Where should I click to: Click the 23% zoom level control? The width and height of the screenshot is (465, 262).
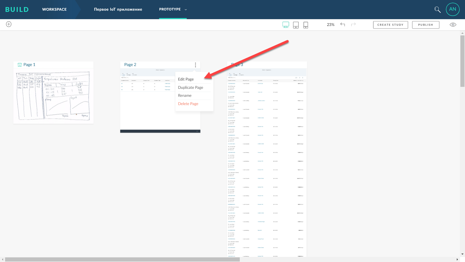(x=330, y=24)
